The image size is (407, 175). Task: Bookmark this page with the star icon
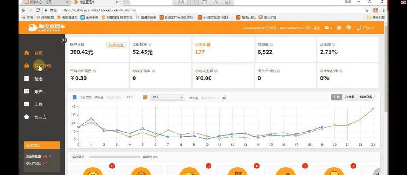click(x=367, y=10)
